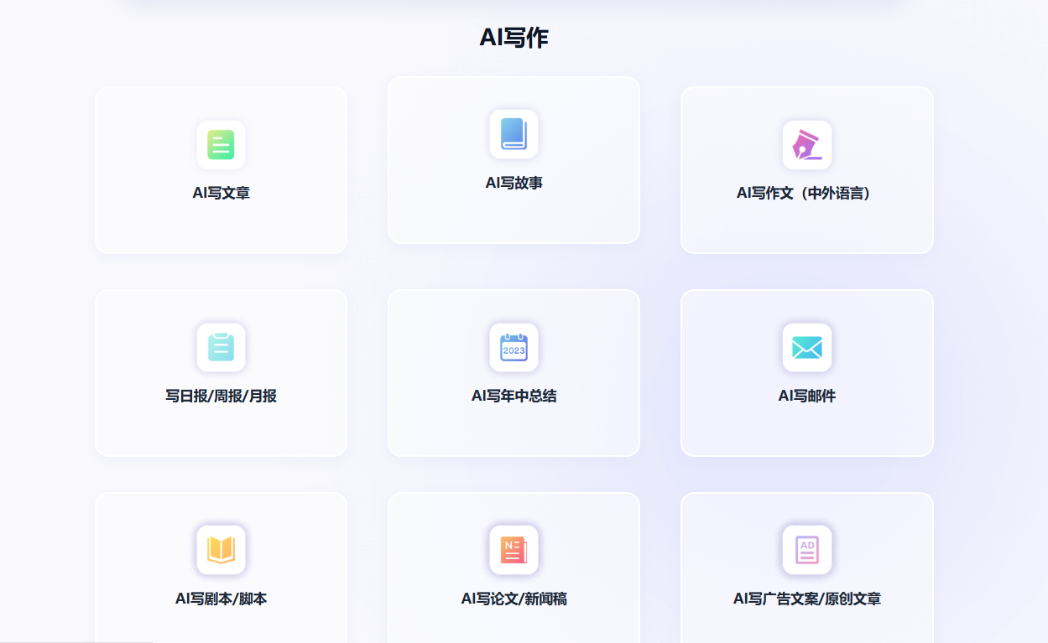Open AI写作文（中外语言）feature

click(806, 169)
